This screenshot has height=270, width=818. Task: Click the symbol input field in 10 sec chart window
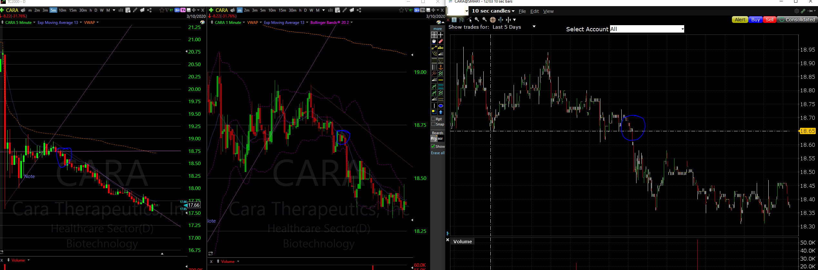pos(458,11)
